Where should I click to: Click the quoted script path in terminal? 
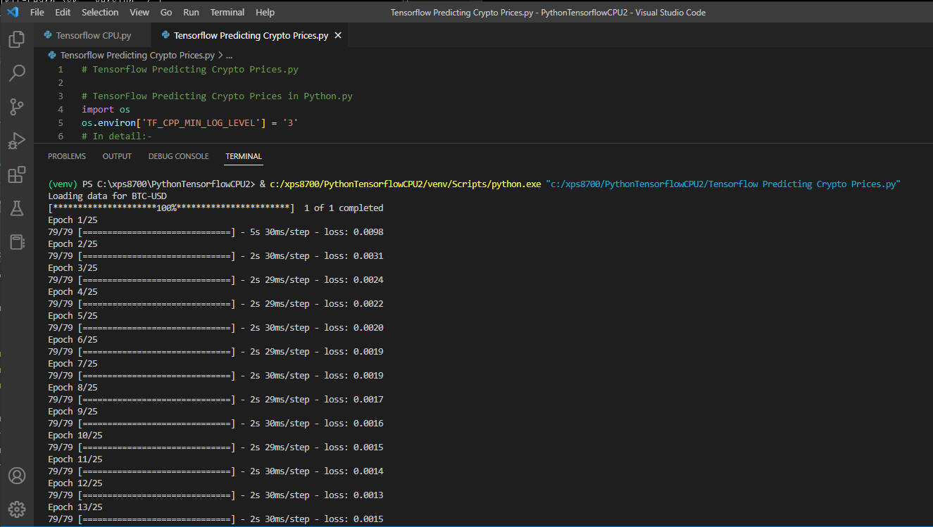[x=723, y=184]
